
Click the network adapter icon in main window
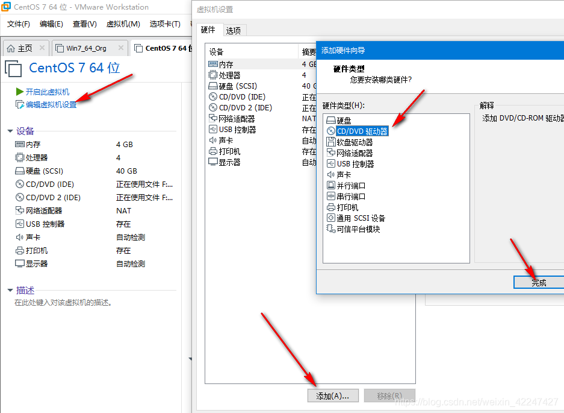(x=20, y=210)
